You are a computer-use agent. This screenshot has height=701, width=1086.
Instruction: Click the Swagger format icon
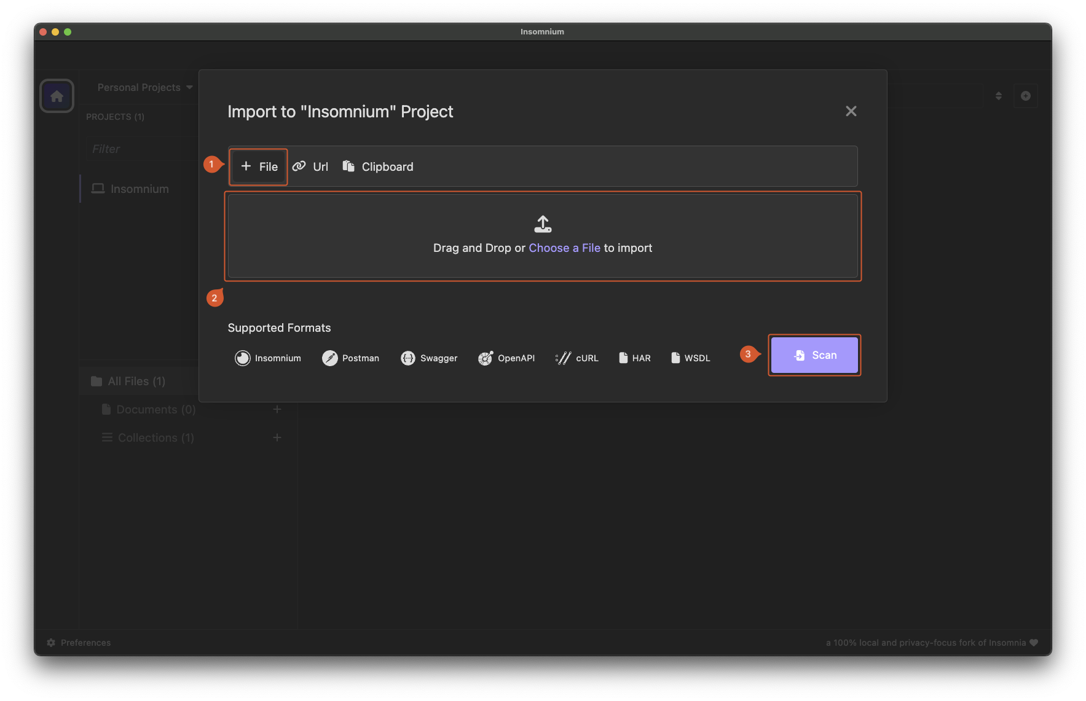408,358
